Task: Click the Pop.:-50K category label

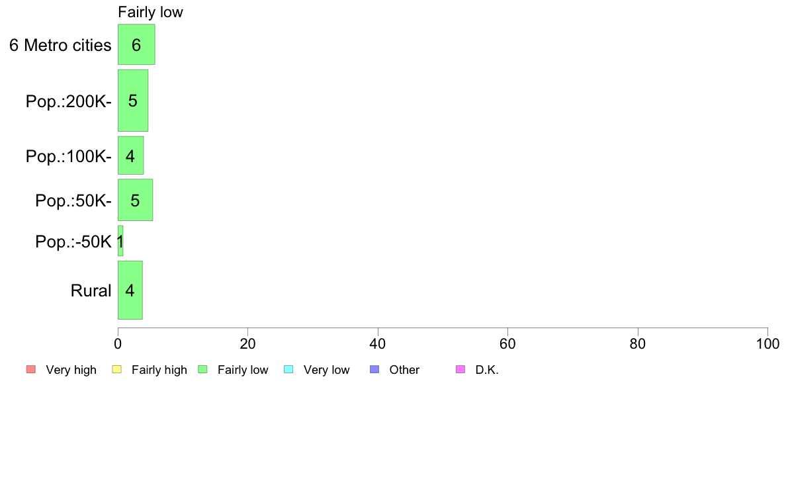Action: coord(73,242)
